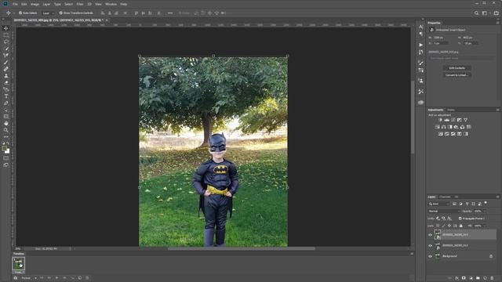
Task: Open the background color swatch
Action: click(x=7, y=151)
